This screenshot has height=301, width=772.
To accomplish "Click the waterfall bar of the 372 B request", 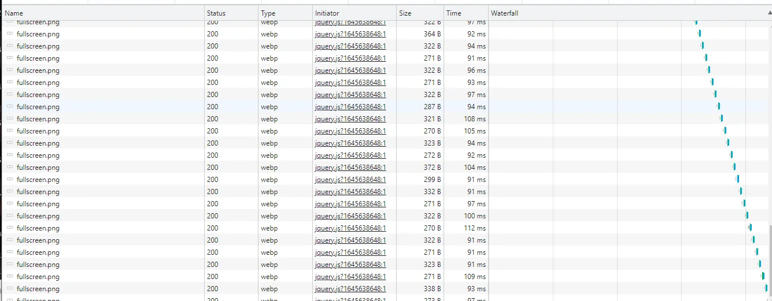I will (734, 167).
